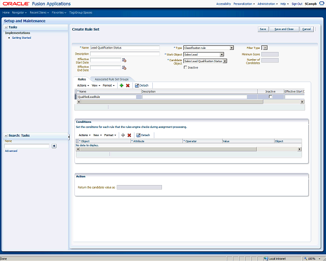Click the rule set Description field
Image resolution: width=326 pixels, height=261 pixels.
coord(125,54)
